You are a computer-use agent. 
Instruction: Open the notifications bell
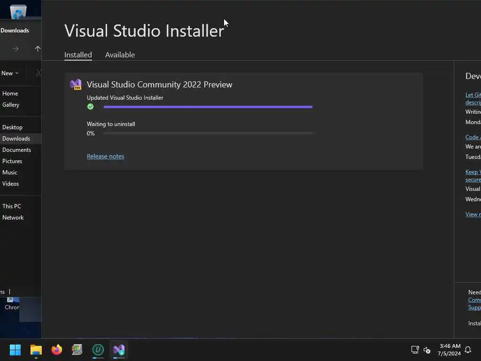coord(468,350)
